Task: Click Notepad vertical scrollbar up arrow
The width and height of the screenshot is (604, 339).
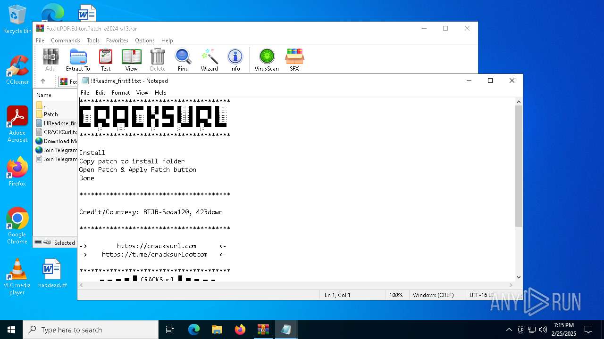Action: pyautogui.click(x=519, y=102)
